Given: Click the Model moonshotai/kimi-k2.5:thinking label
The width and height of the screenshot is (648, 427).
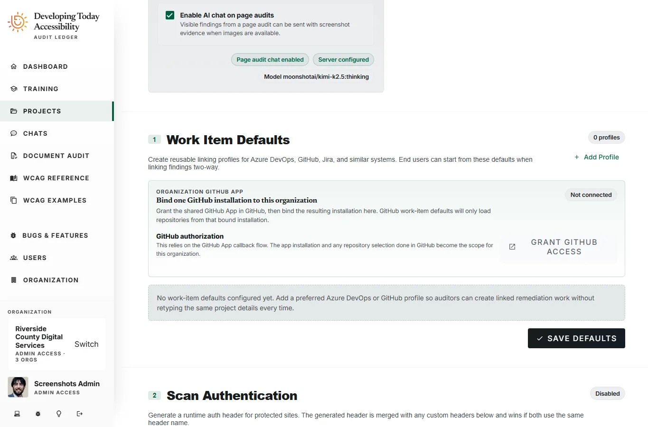Looking at the screenshot, I should click(x=316, y=77).
